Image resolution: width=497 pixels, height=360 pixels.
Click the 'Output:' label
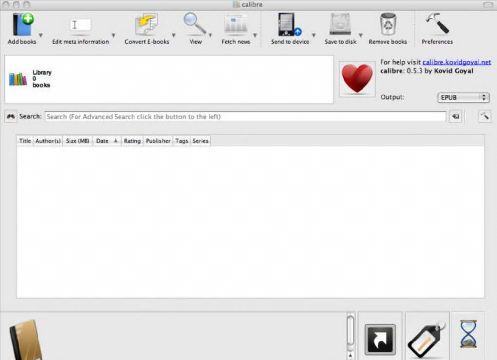pyautogui.click(x=392, y=97)
